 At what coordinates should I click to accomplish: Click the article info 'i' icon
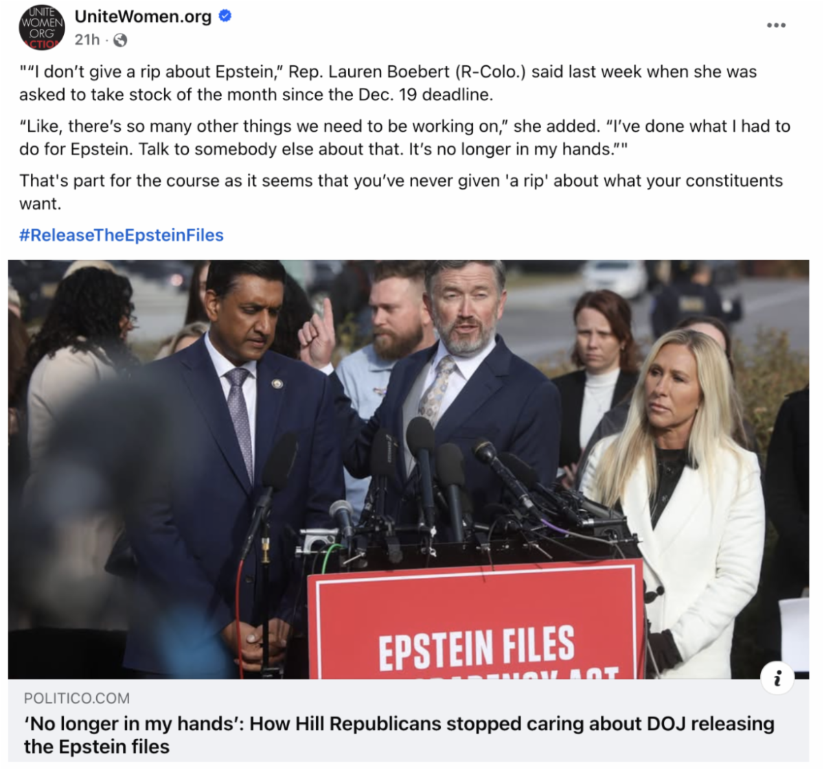777,679
